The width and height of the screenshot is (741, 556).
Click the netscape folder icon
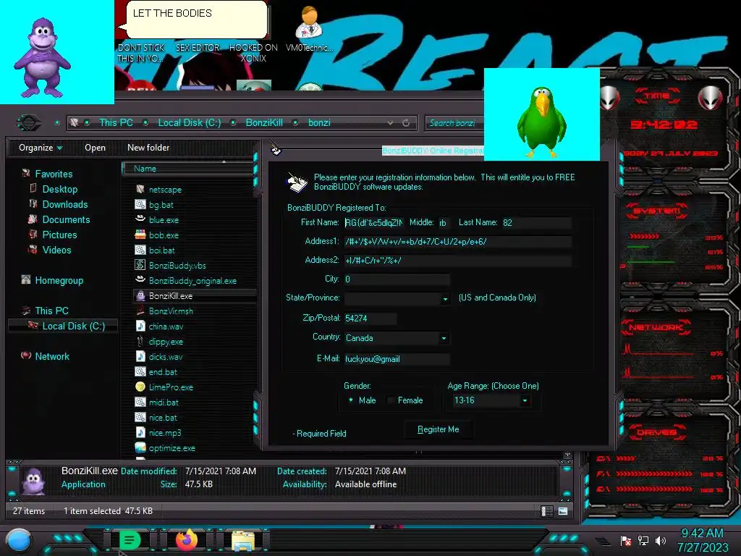pyautogui.click(x=140, y=189)
